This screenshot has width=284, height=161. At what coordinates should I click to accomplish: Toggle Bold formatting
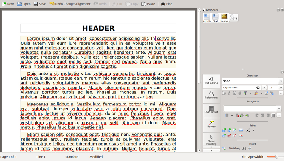click(224, 93)
